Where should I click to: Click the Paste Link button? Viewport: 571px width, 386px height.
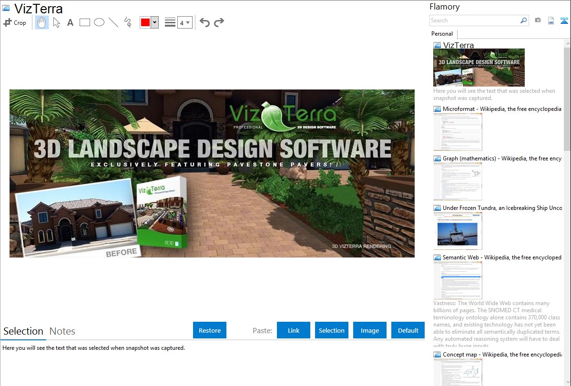(294, 330)
